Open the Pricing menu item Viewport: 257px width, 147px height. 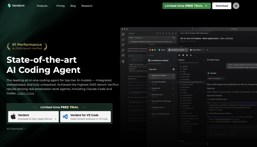click(x=60, y=6)
